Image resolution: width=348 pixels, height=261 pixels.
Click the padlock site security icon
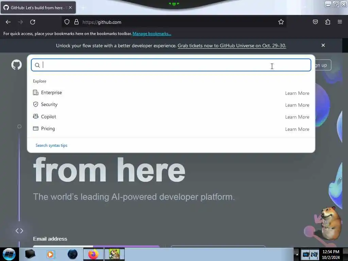(x=76, y=22)
